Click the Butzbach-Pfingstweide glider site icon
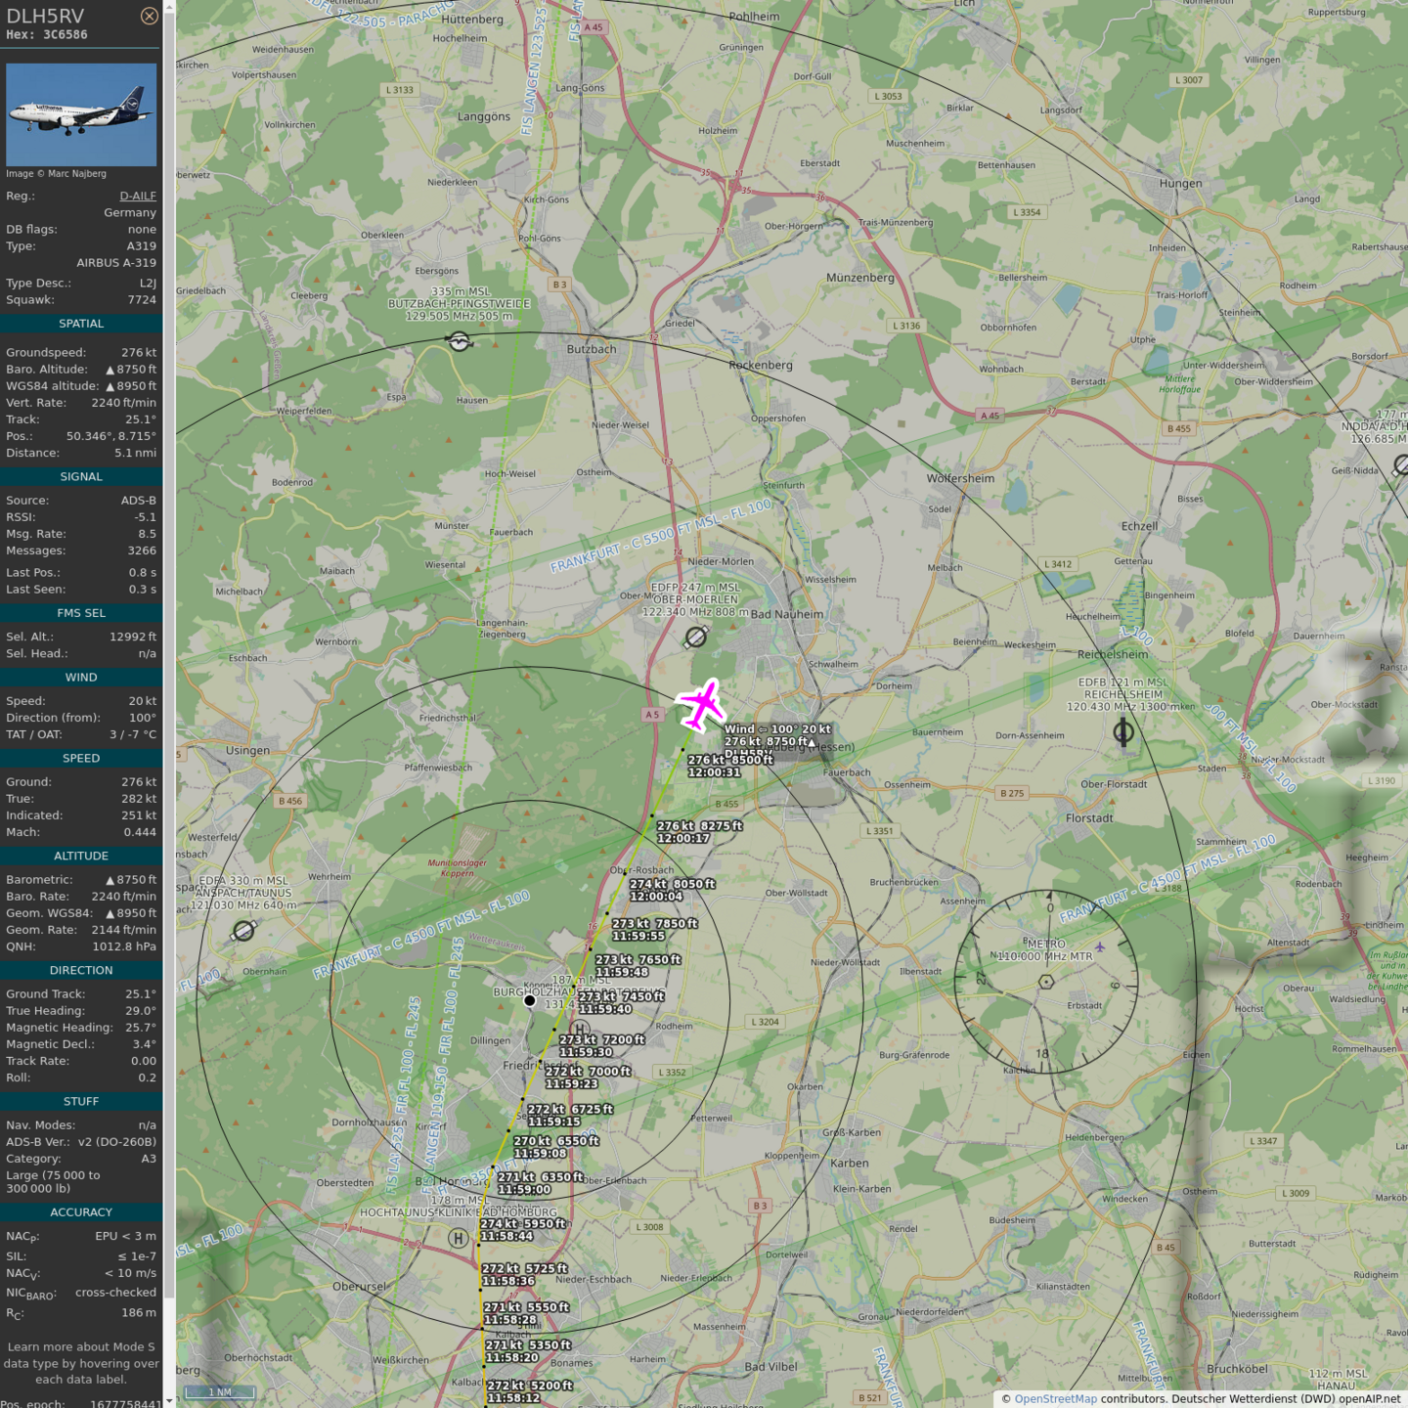The width and height of the screenshot is (1408, 1408). (459, 340)
